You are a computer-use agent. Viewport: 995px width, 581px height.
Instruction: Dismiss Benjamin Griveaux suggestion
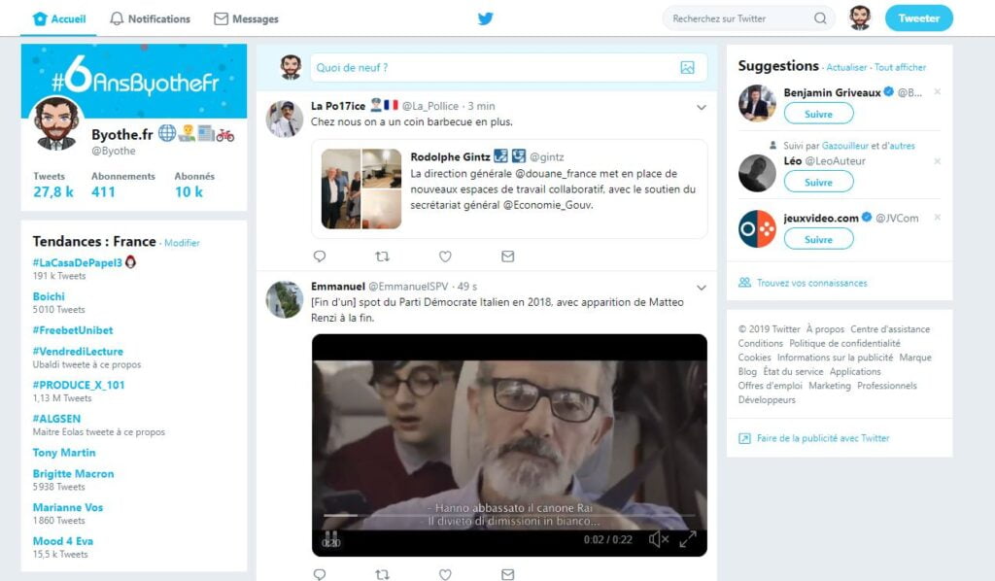coord(938,92)
